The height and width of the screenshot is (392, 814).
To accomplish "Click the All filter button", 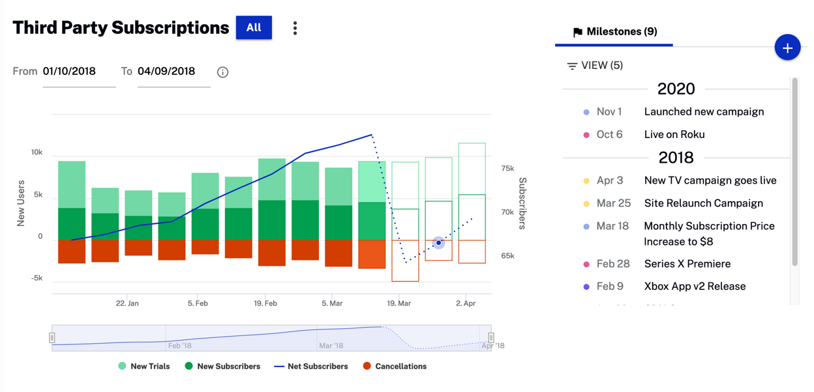I will click(254, 27).
